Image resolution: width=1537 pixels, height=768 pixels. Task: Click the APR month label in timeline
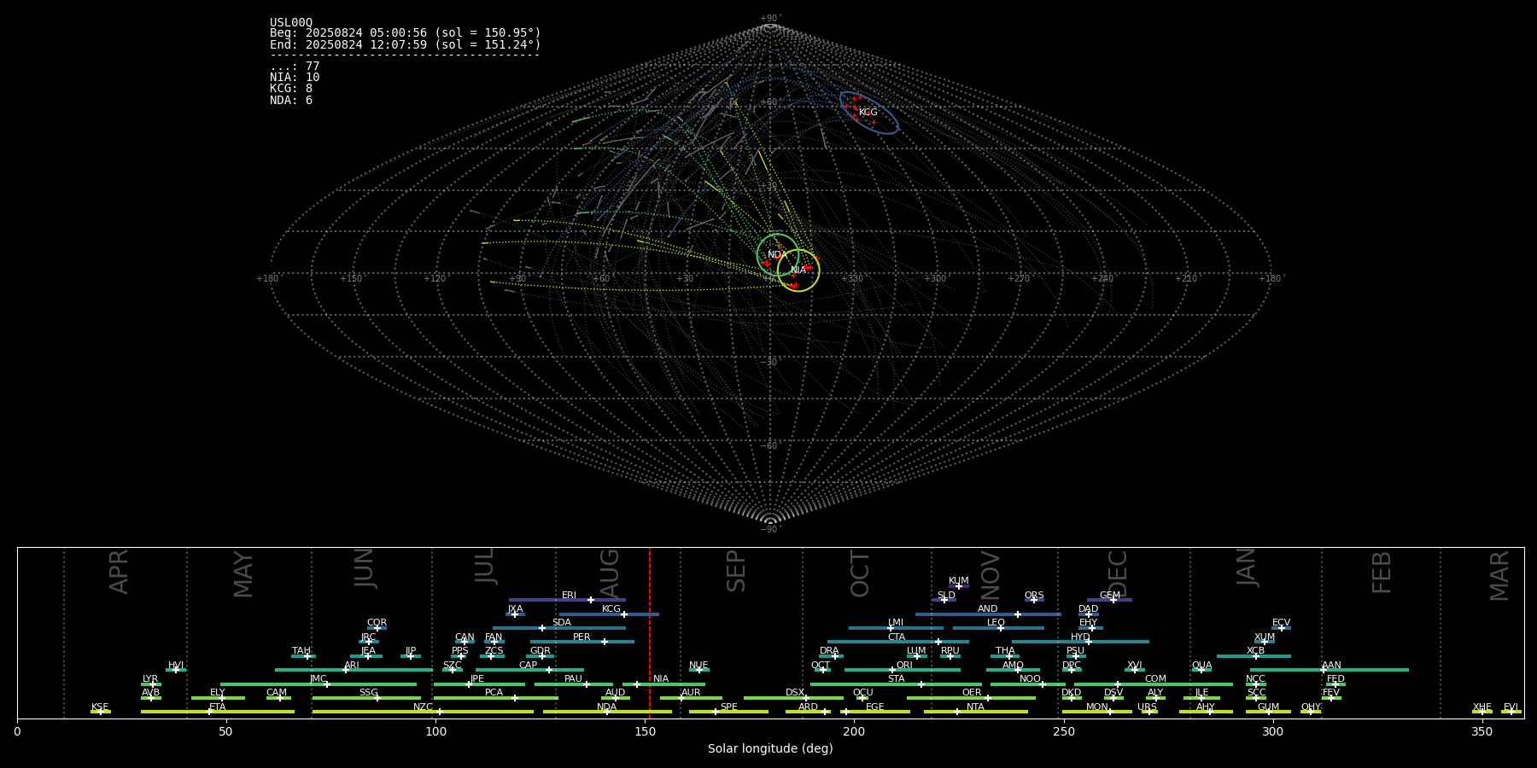click(119, 572)
